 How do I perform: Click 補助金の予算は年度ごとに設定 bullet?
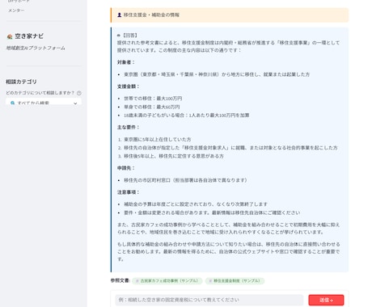196,204
